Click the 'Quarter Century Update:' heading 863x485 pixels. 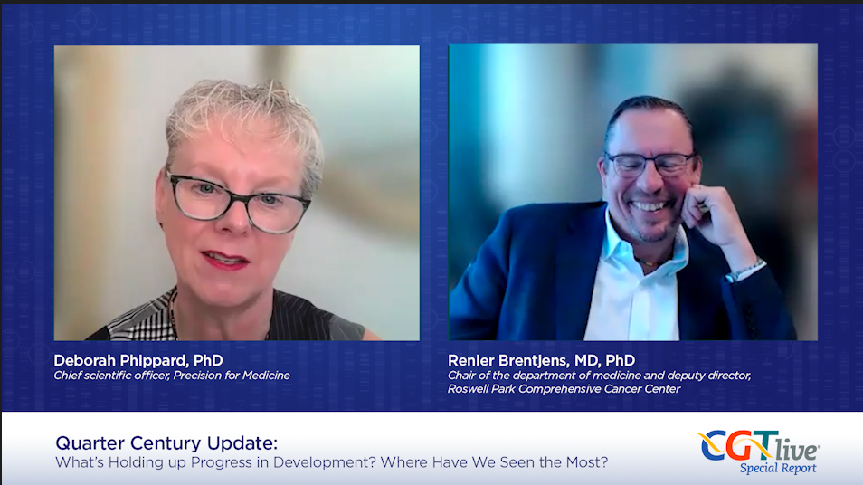pyautogui.click(x=166, y=443)
